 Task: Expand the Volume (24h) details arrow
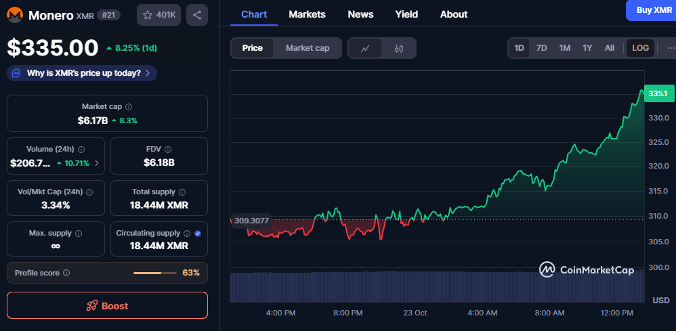96,163
